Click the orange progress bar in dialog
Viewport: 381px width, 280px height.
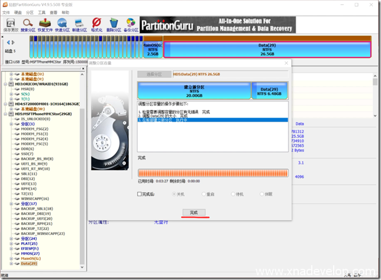213,172
